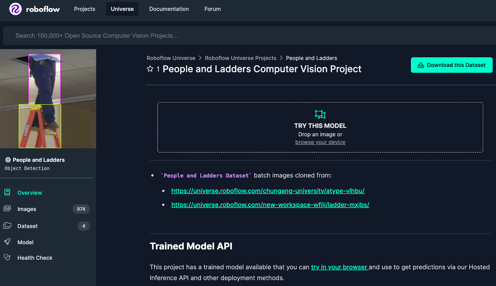This screenshot has height=286, width=496.
Task: Click the browse your device link
Action: point(320,142)
